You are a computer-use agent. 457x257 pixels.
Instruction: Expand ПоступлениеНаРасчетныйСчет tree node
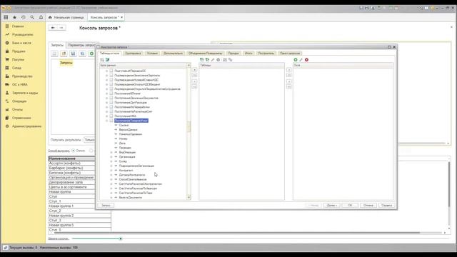(106, 111)
